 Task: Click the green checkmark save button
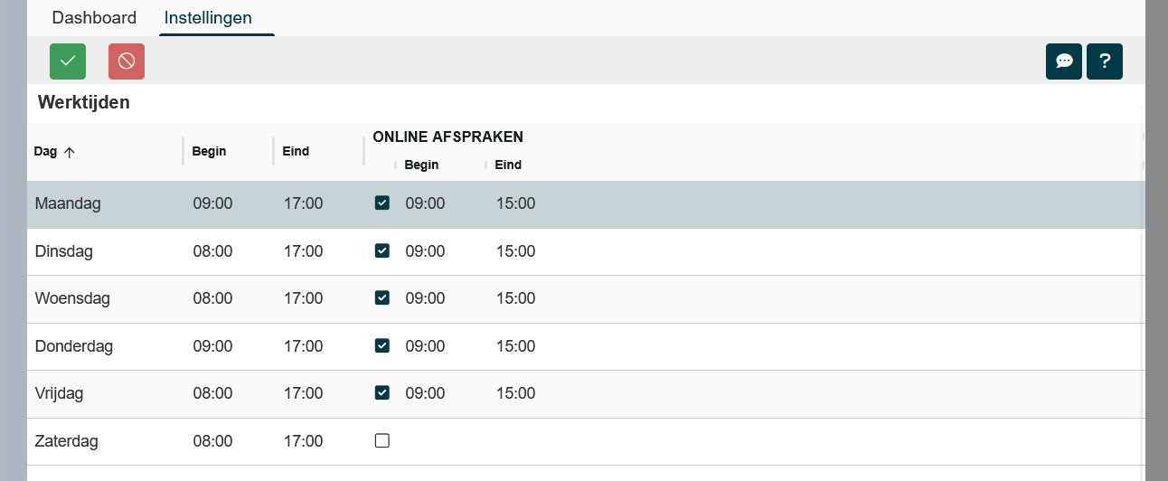[68, 61]
